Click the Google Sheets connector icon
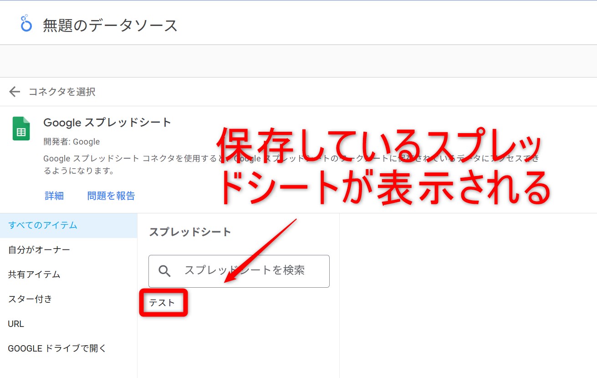 (x=21, y=129)
